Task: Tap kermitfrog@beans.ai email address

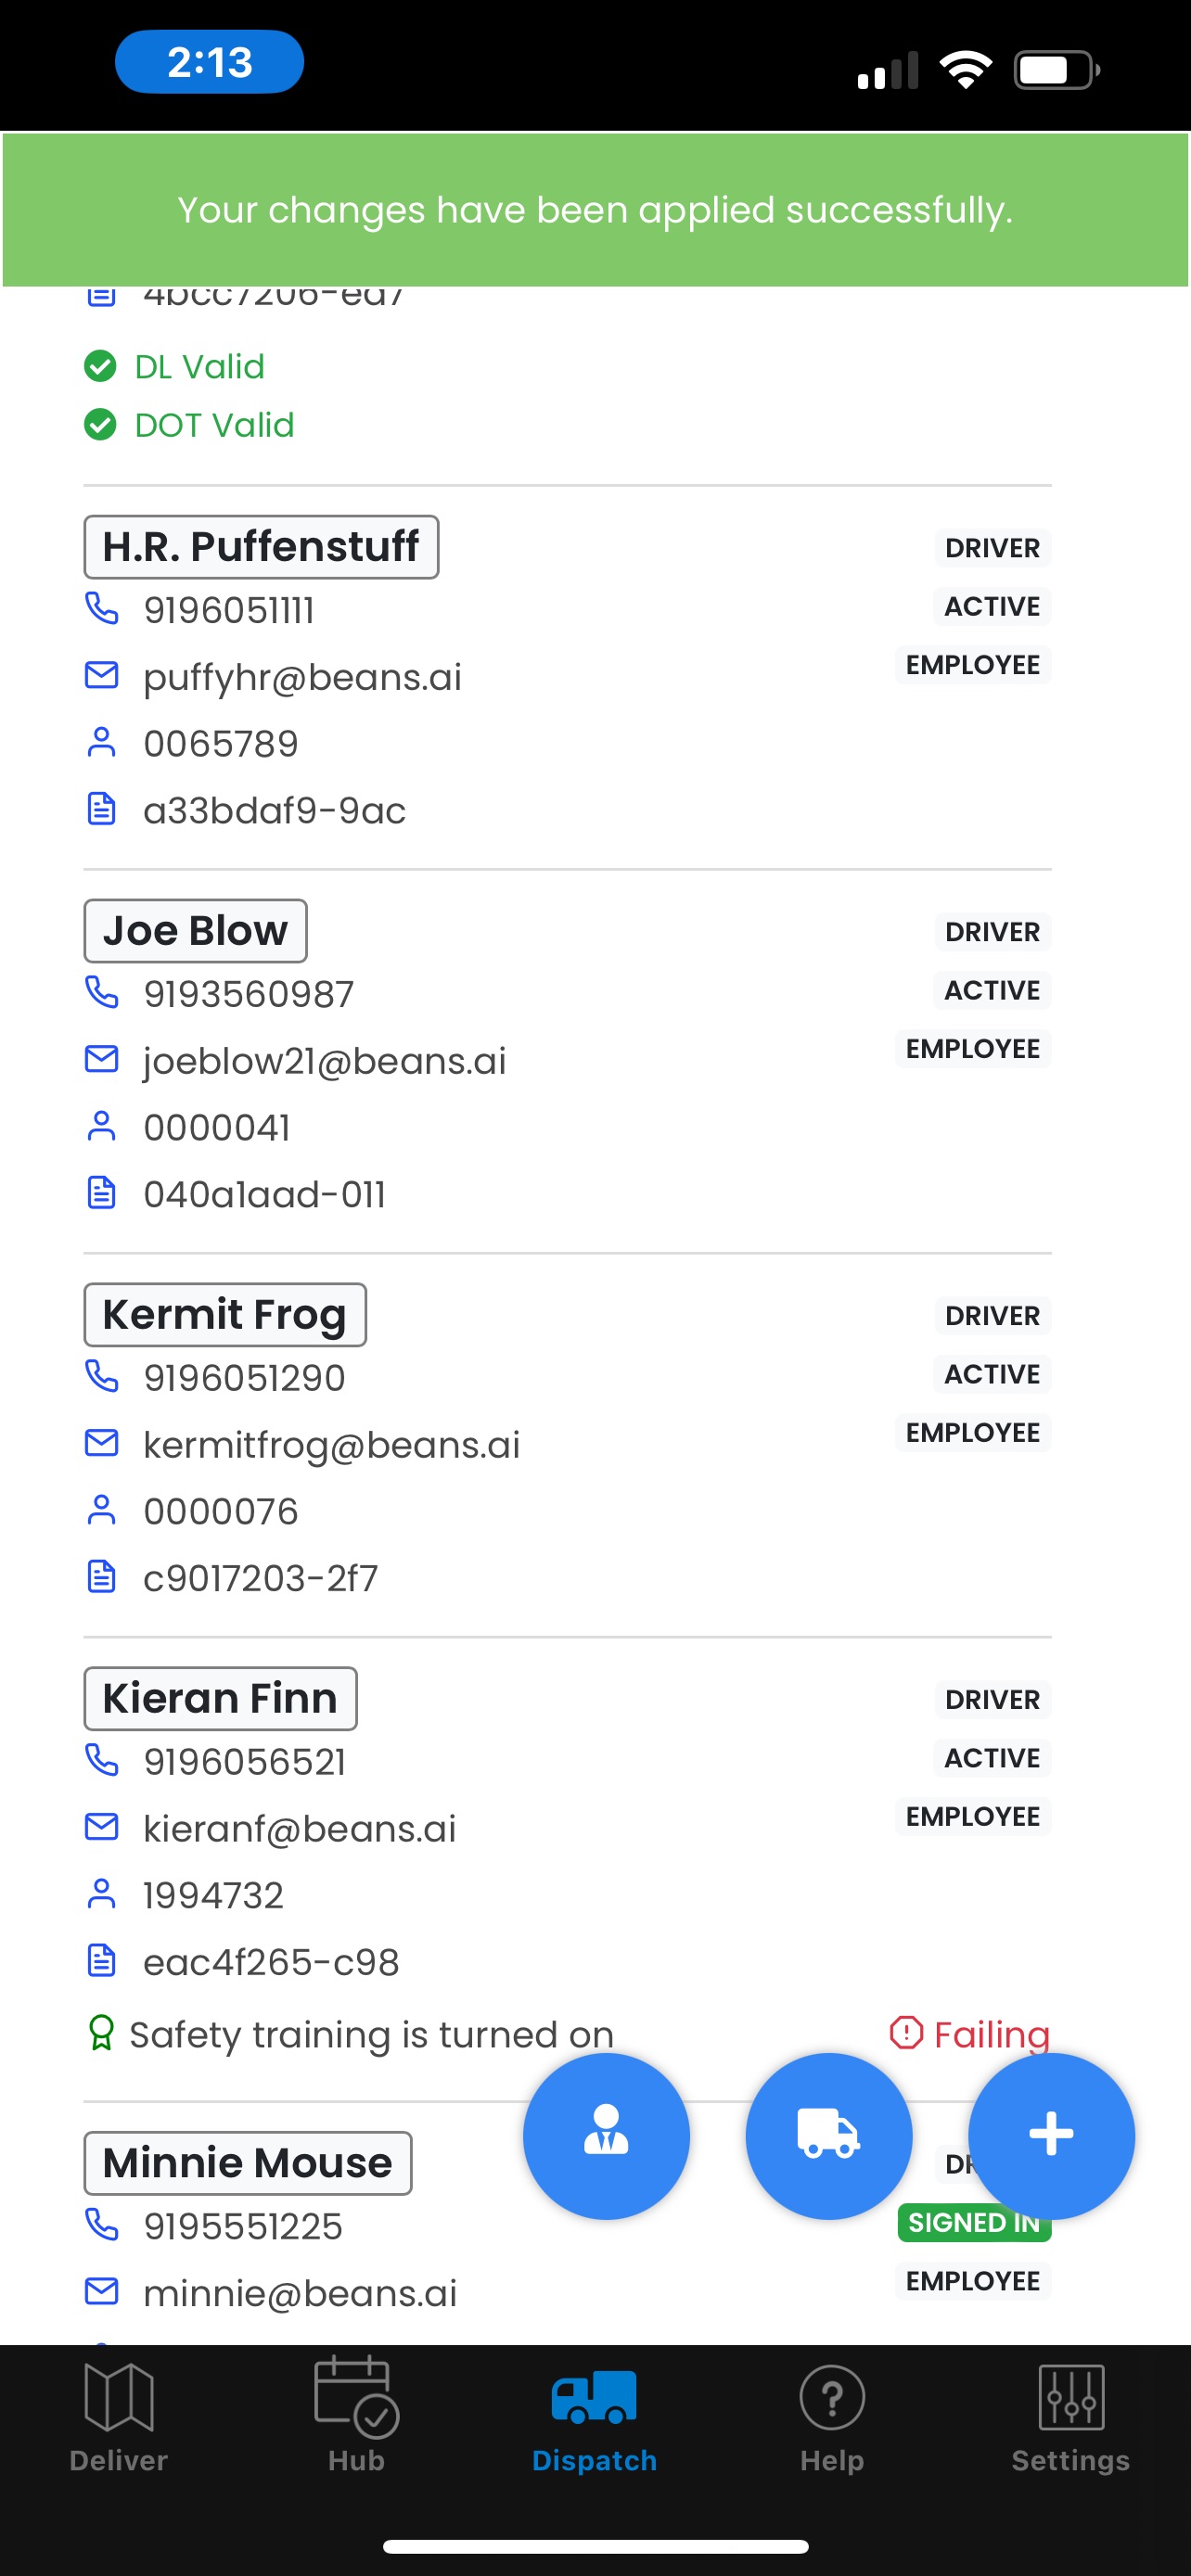Action: (332, 1445)
